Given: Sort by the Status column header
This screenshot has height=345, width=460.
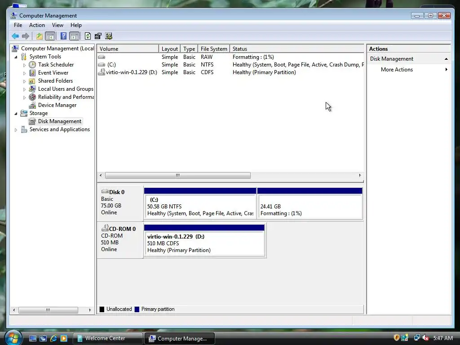Looking at the screenshot, I should (297, 49).
